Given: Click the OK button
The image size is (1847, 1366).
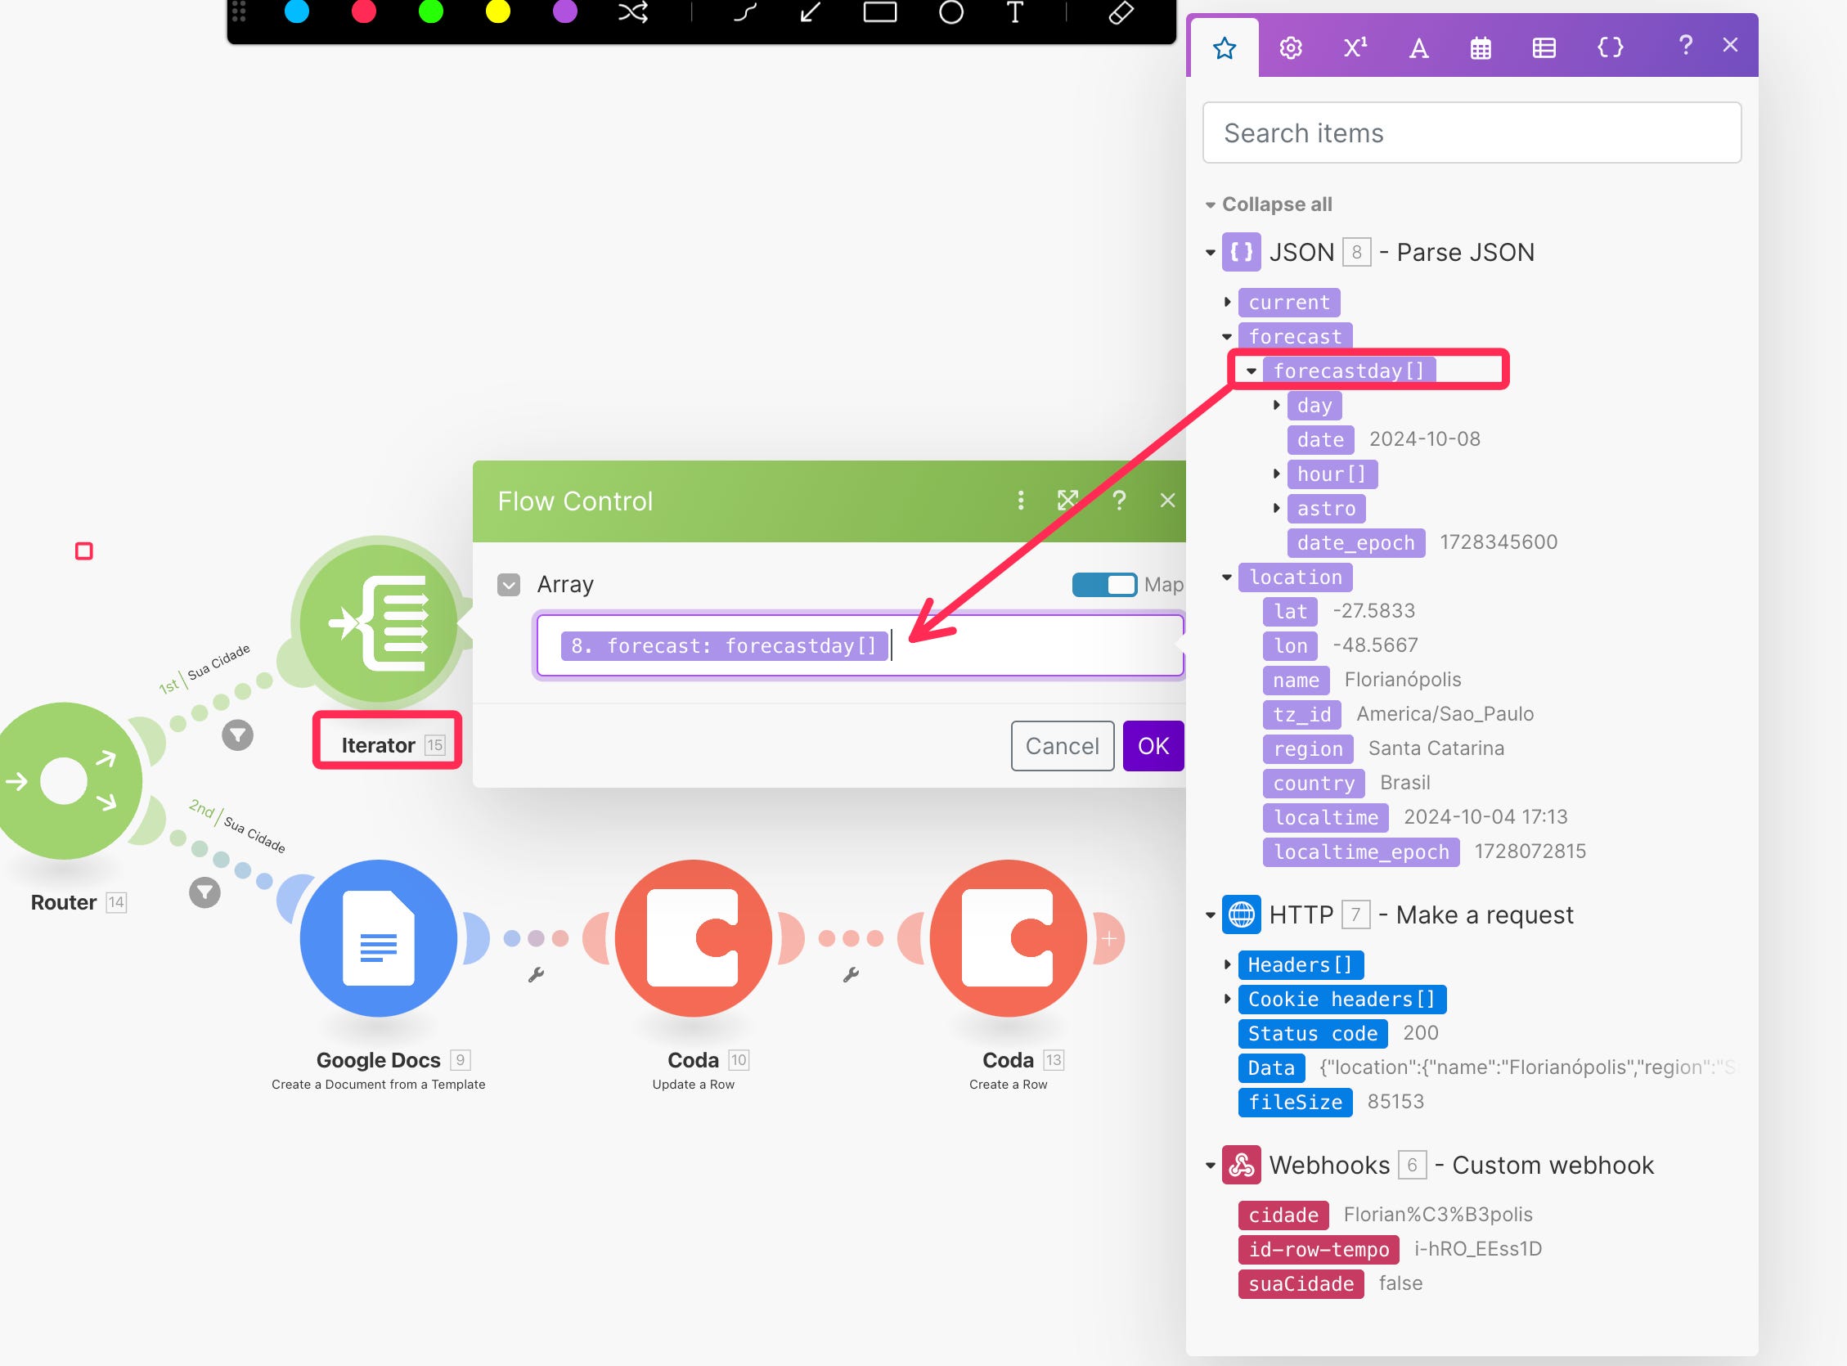Looking at the screenshot, I should point(1153,746).
